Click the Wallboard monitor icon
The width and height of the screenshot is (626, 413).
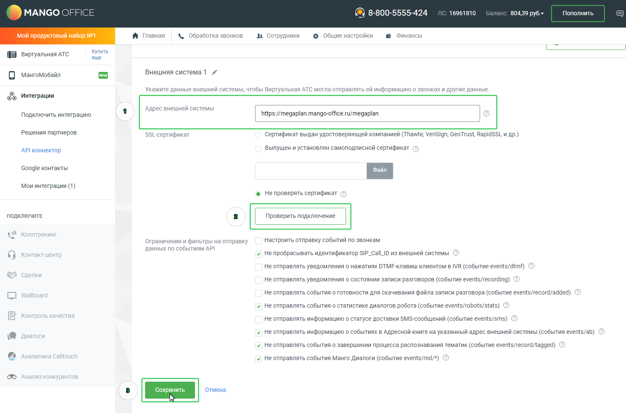point(12,295)
